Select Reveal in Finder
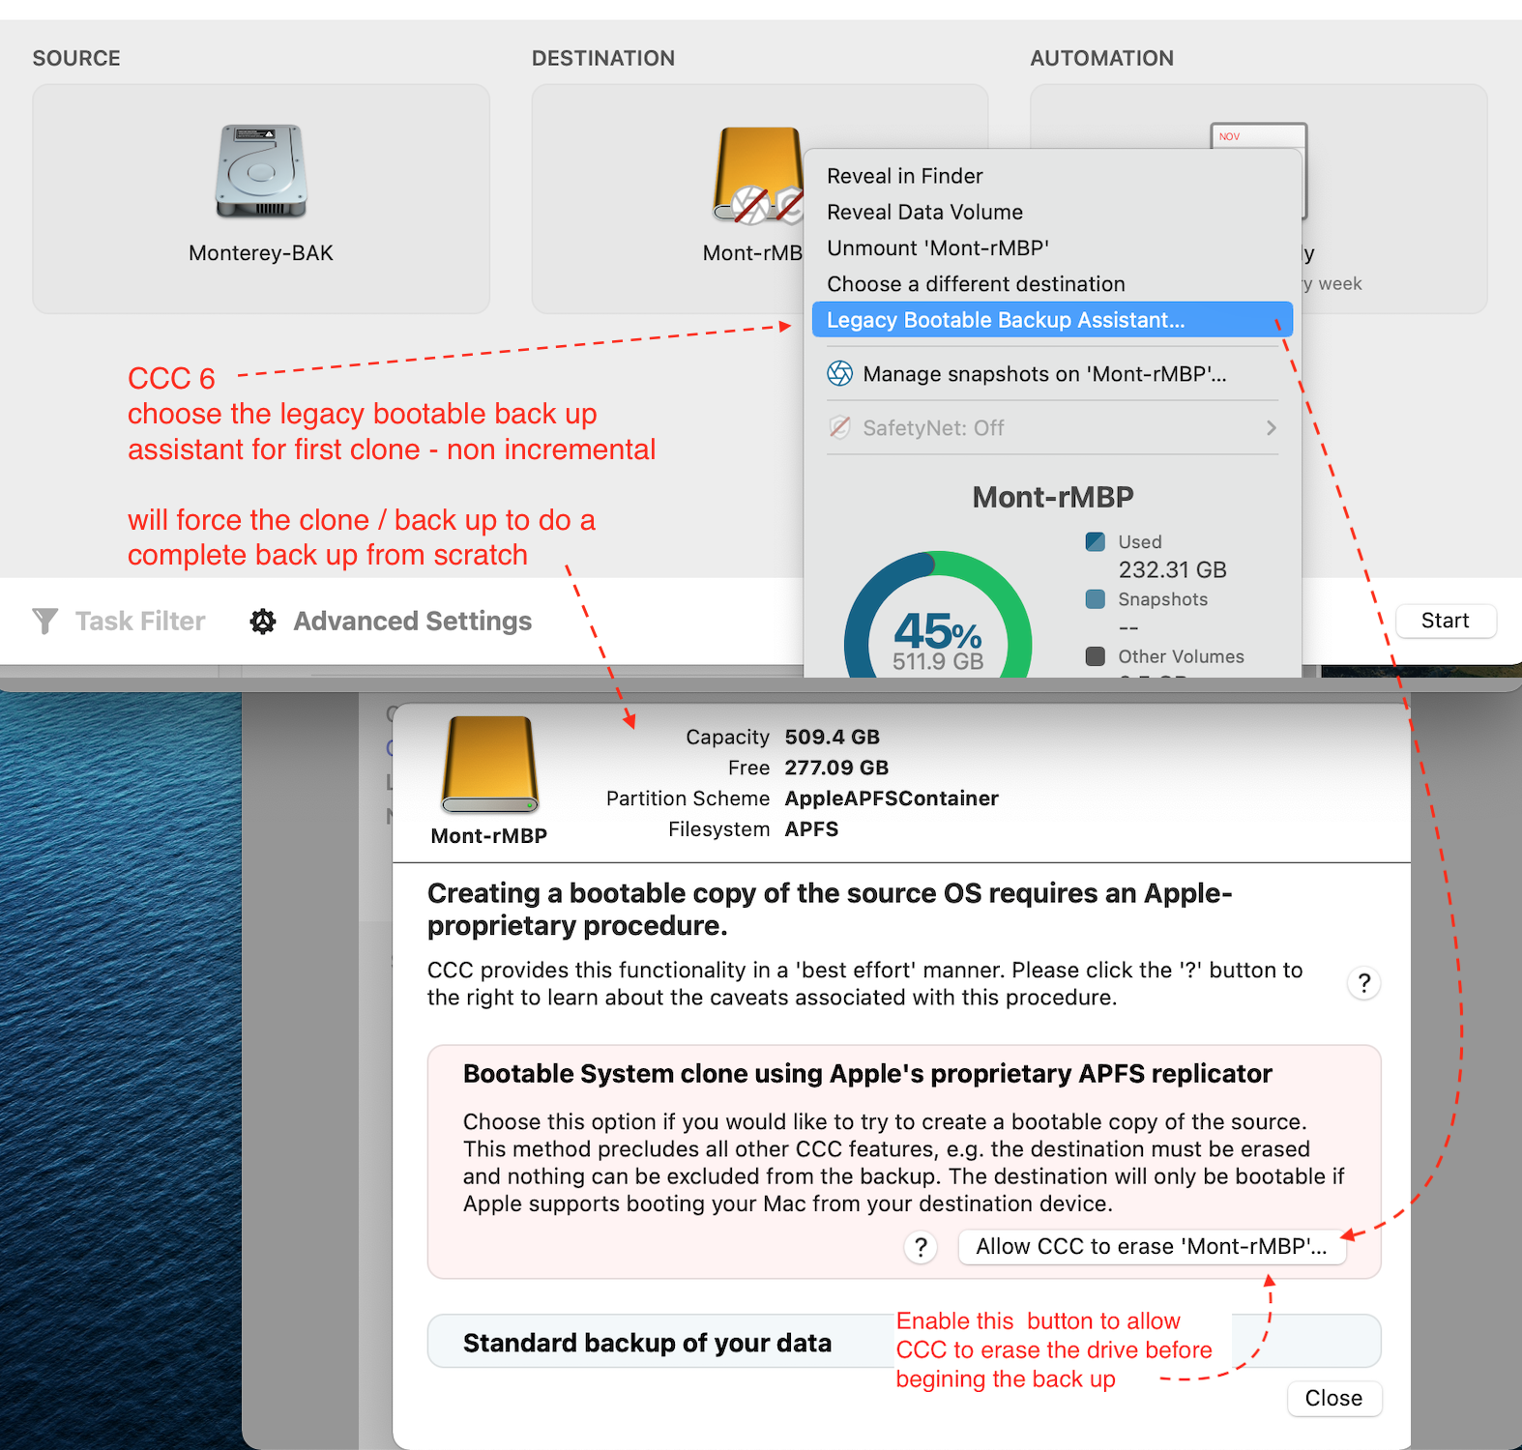Screen dimensions: 1522x1450 tap(905, 176)
